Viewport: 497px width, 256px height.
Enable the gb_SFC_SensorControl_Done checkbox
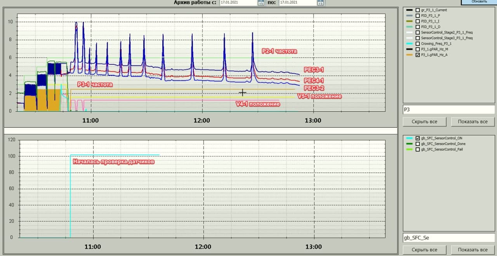coord(418,144)
